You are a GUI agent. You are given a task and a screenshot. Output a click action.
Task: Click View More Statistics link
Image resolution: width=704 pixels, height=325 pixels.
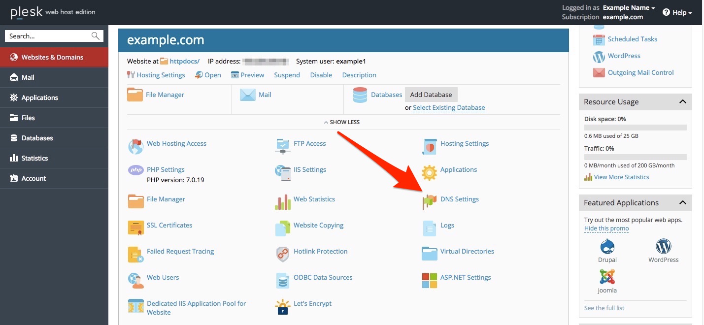pos(622,177)
